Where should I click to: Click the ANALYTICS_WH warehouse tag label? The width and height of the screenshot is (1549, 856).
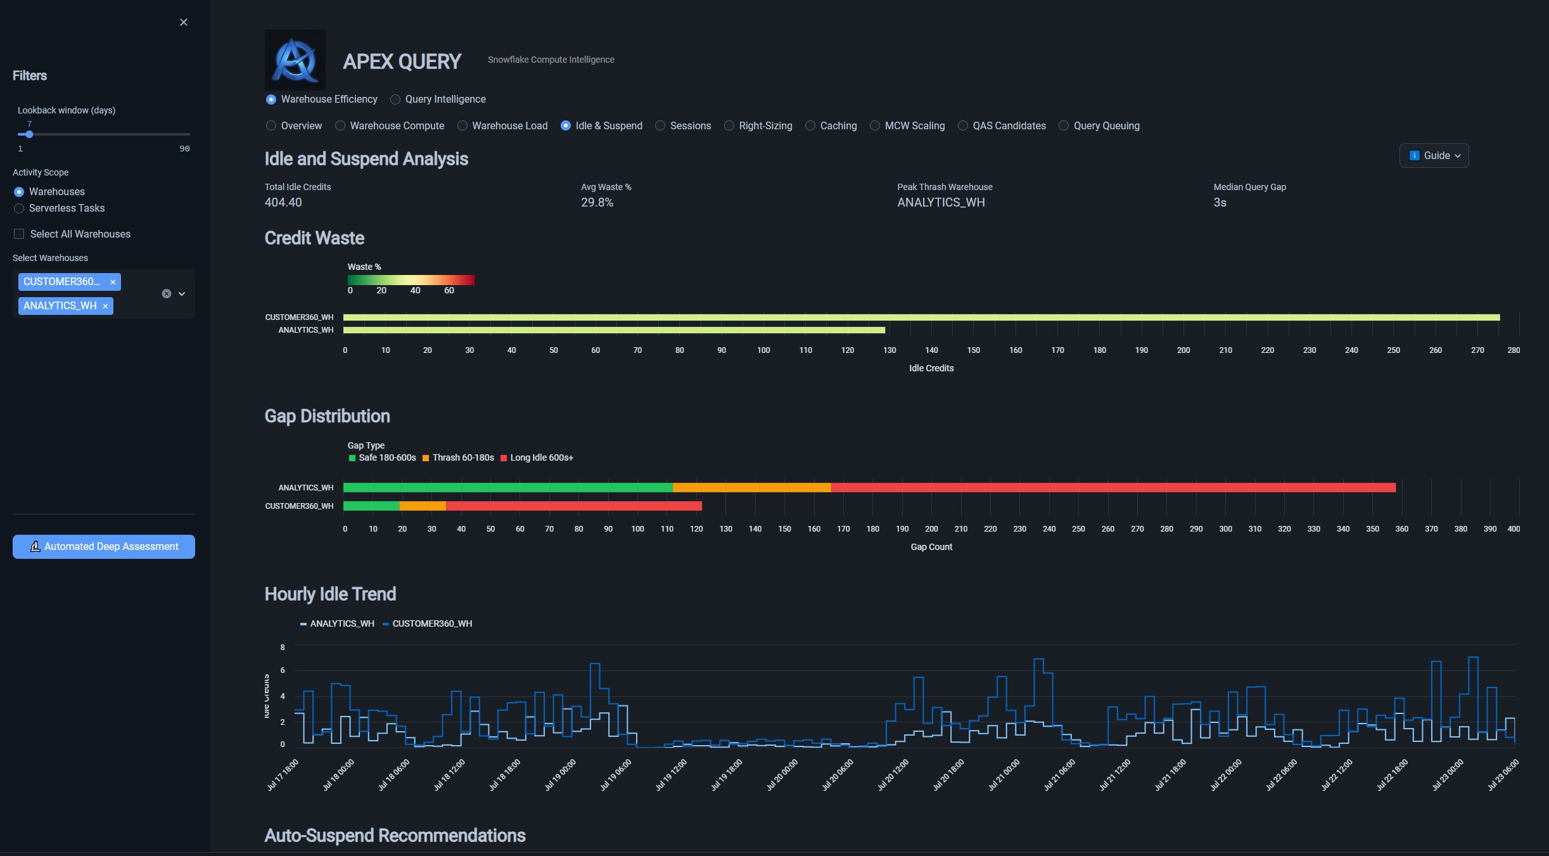tap(60, 306)
